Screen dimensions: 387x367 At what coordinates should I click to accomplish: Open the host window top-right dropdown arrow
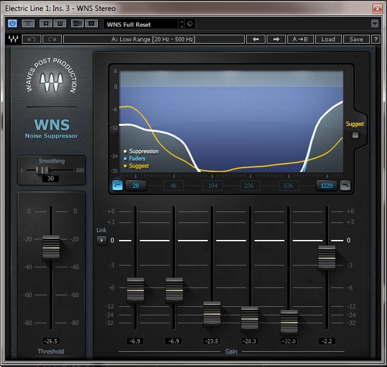click(375, 24)
